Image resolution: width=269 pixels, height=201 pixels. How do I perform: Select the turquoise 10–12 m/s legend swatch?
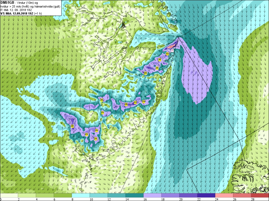99,195
